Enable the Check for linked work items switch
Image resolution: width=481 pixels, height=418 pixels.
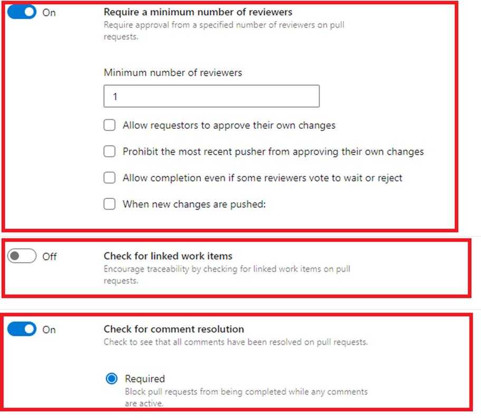tap(22, 256)
